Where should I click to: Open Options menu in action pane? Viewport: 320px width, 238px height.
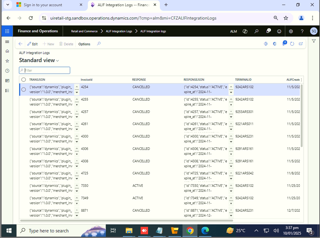(84, 44)
